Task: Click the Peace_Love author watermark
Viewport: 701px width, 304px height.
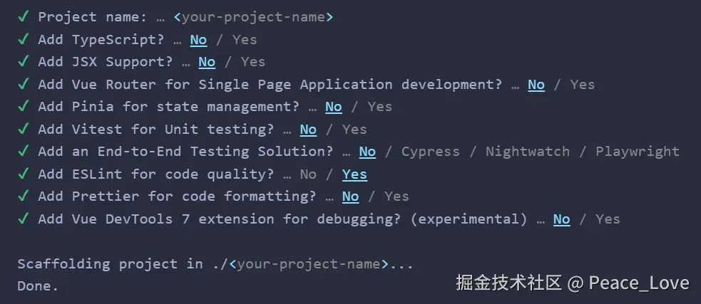Action: 639,283
